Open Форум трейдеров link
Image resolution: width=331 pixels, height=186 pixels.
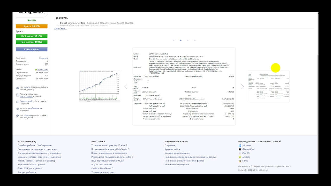[x=27, y=172]
